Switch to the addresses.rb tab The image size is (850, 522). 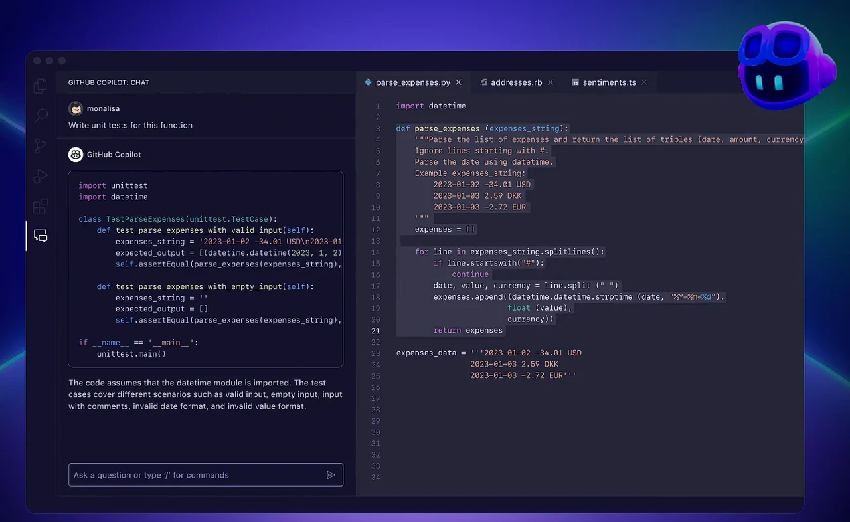pos(517,82)
